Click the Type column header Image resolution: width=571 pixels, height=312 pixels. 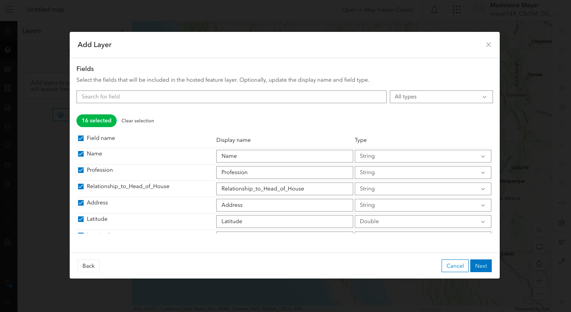361,140
